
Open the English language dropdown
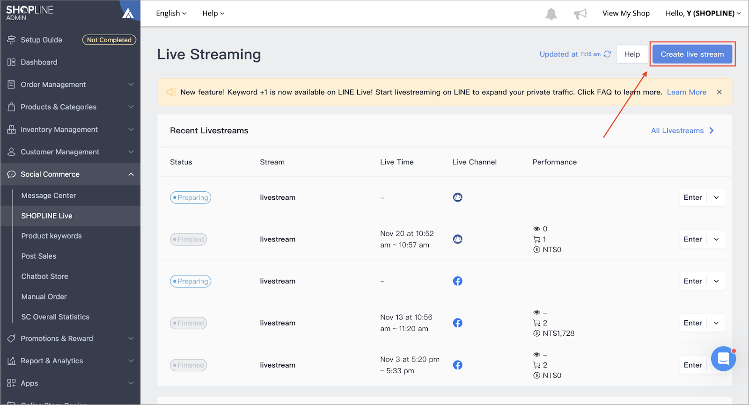tap(171, 13)
